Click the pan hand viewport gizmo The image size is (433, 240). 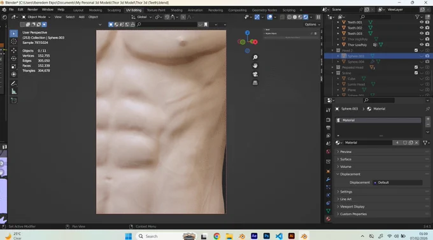click(255, 66)
